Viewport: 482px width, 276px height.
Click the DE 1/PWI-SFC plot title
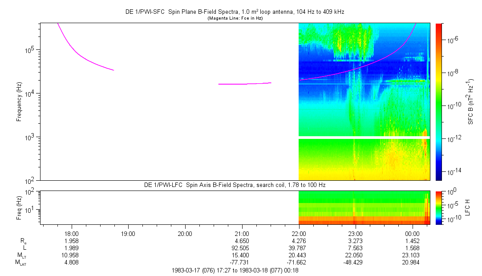[x=235, y=12]
